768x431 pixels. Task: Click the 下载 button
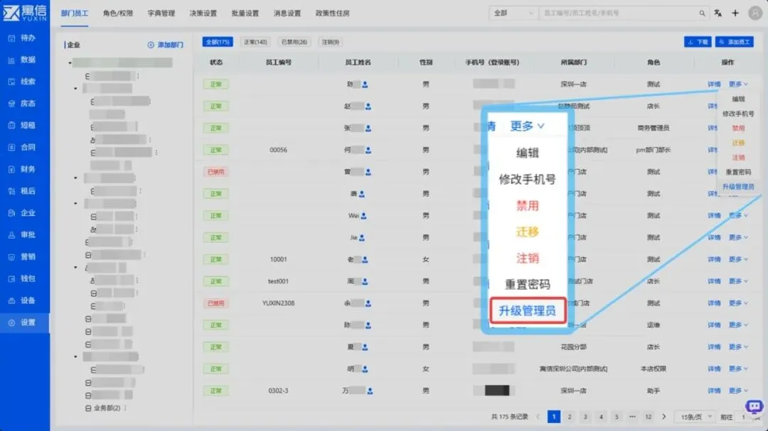[698, 42]
